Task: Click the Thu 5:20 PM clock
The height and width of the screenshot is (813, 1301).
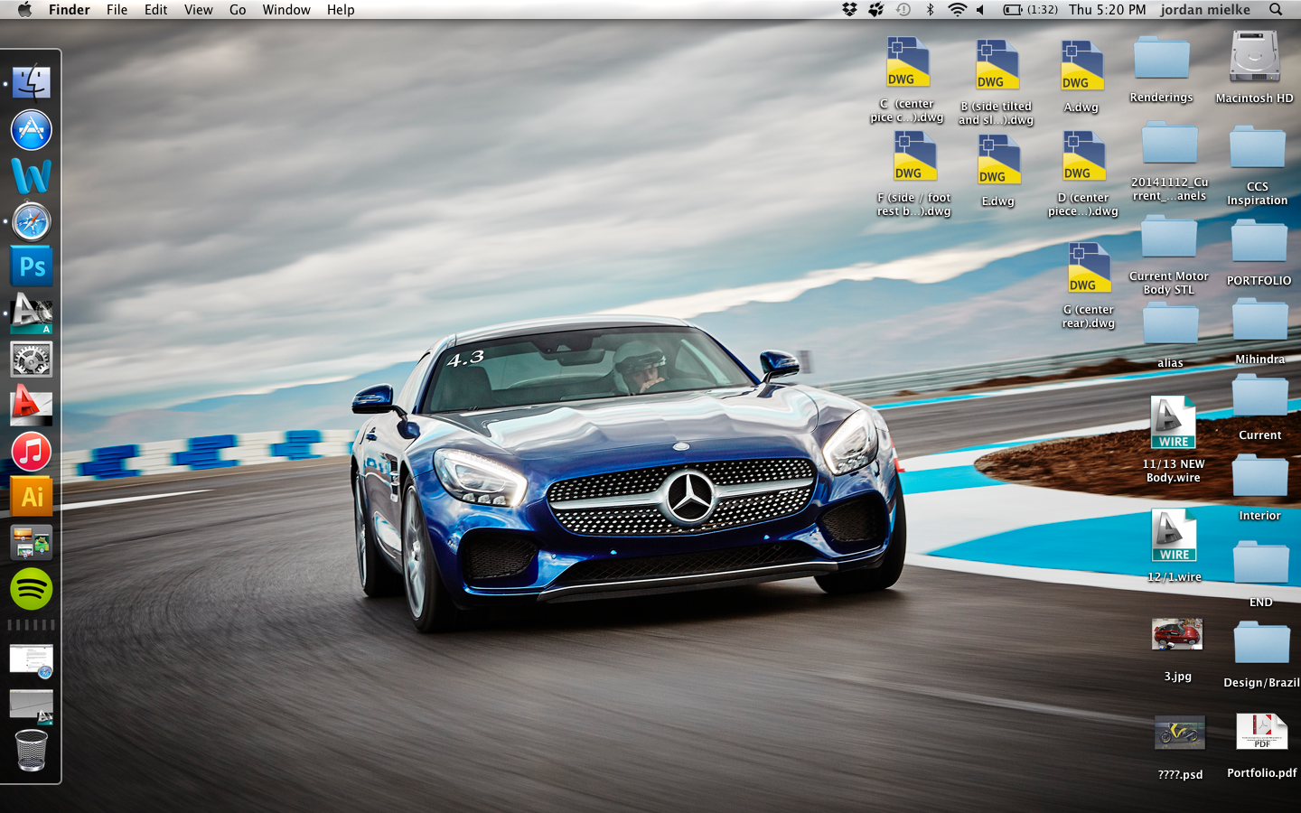Action: point(1107,9)
